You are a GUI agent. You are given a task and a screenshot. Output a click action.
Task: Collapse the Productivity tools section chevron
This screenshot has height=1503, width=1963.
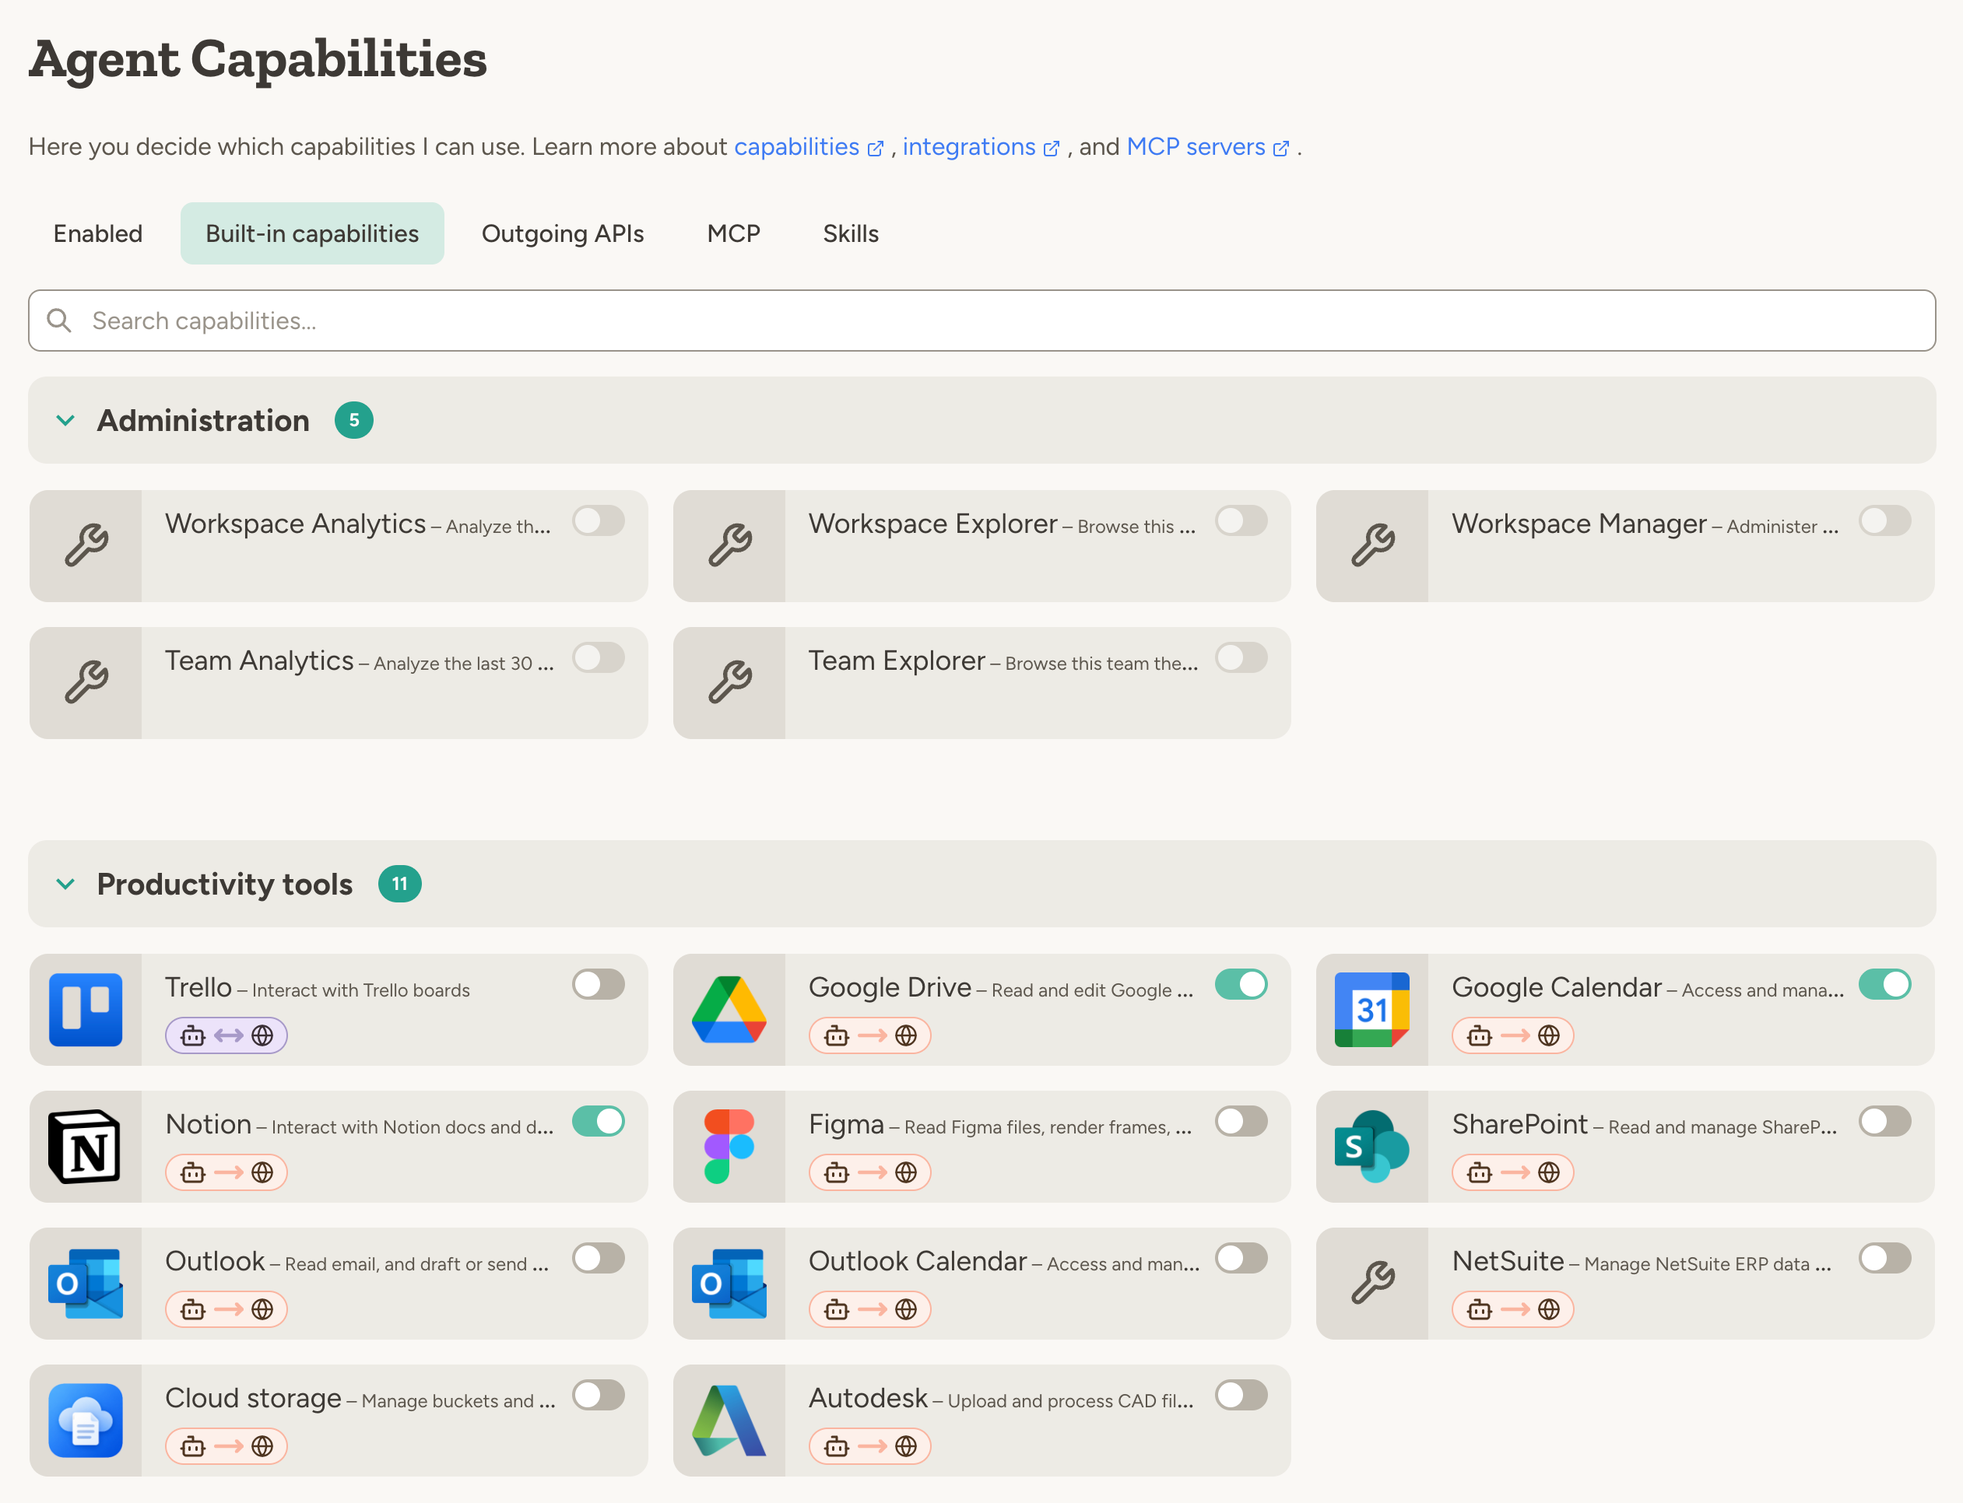(x=65, y=884)
